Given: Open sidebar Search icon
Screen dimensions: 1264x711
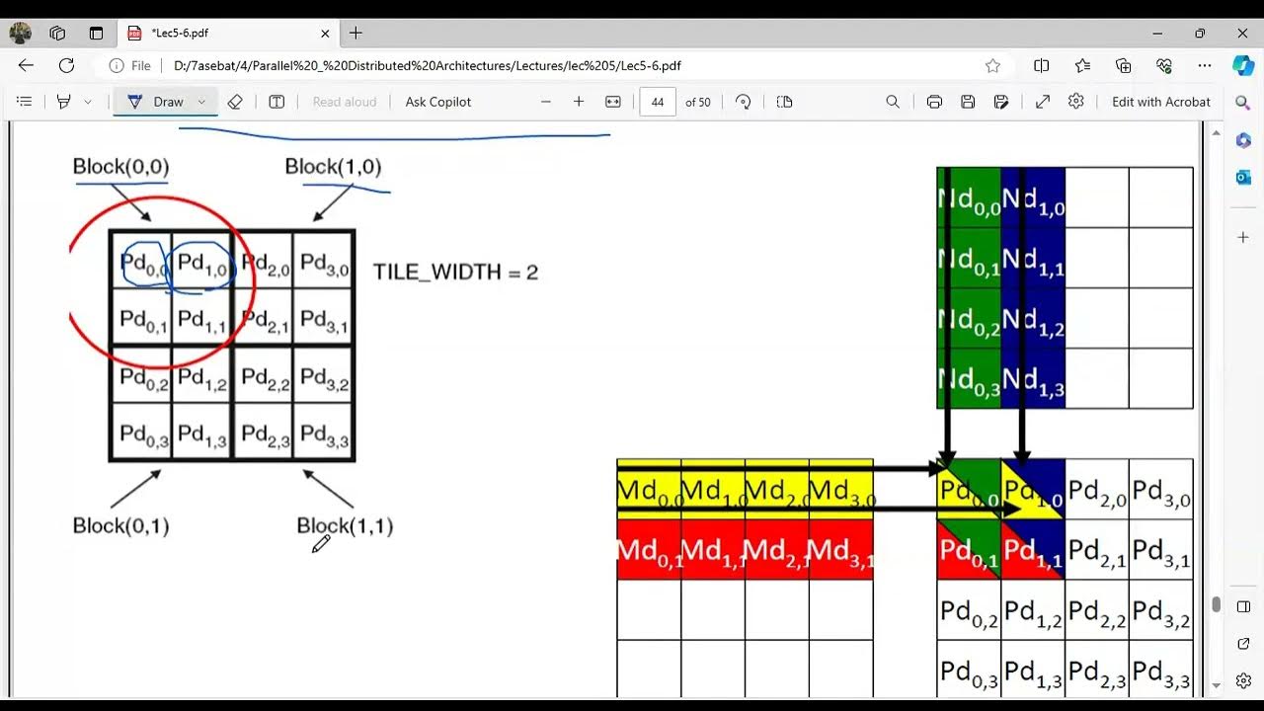Looking at the screenshot, I should 1243,104.
